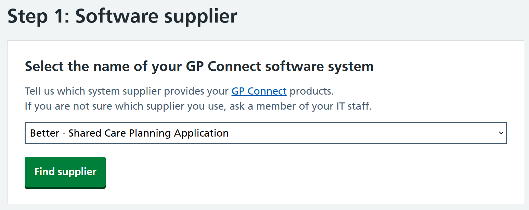
Task: Click the 'Step 1: Software supplier' heading
Action: click(x=122, y=16)
